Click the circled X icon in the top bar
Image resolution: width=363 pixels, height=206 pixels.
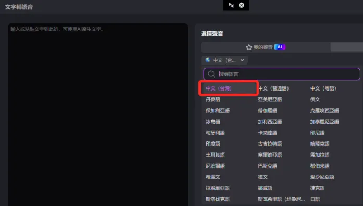pos(242,5)
